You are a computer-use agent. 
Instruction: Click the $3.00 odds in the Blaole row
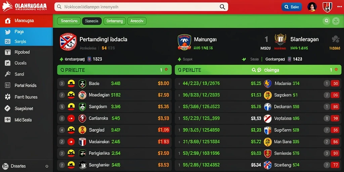click(x=163, y=84)
